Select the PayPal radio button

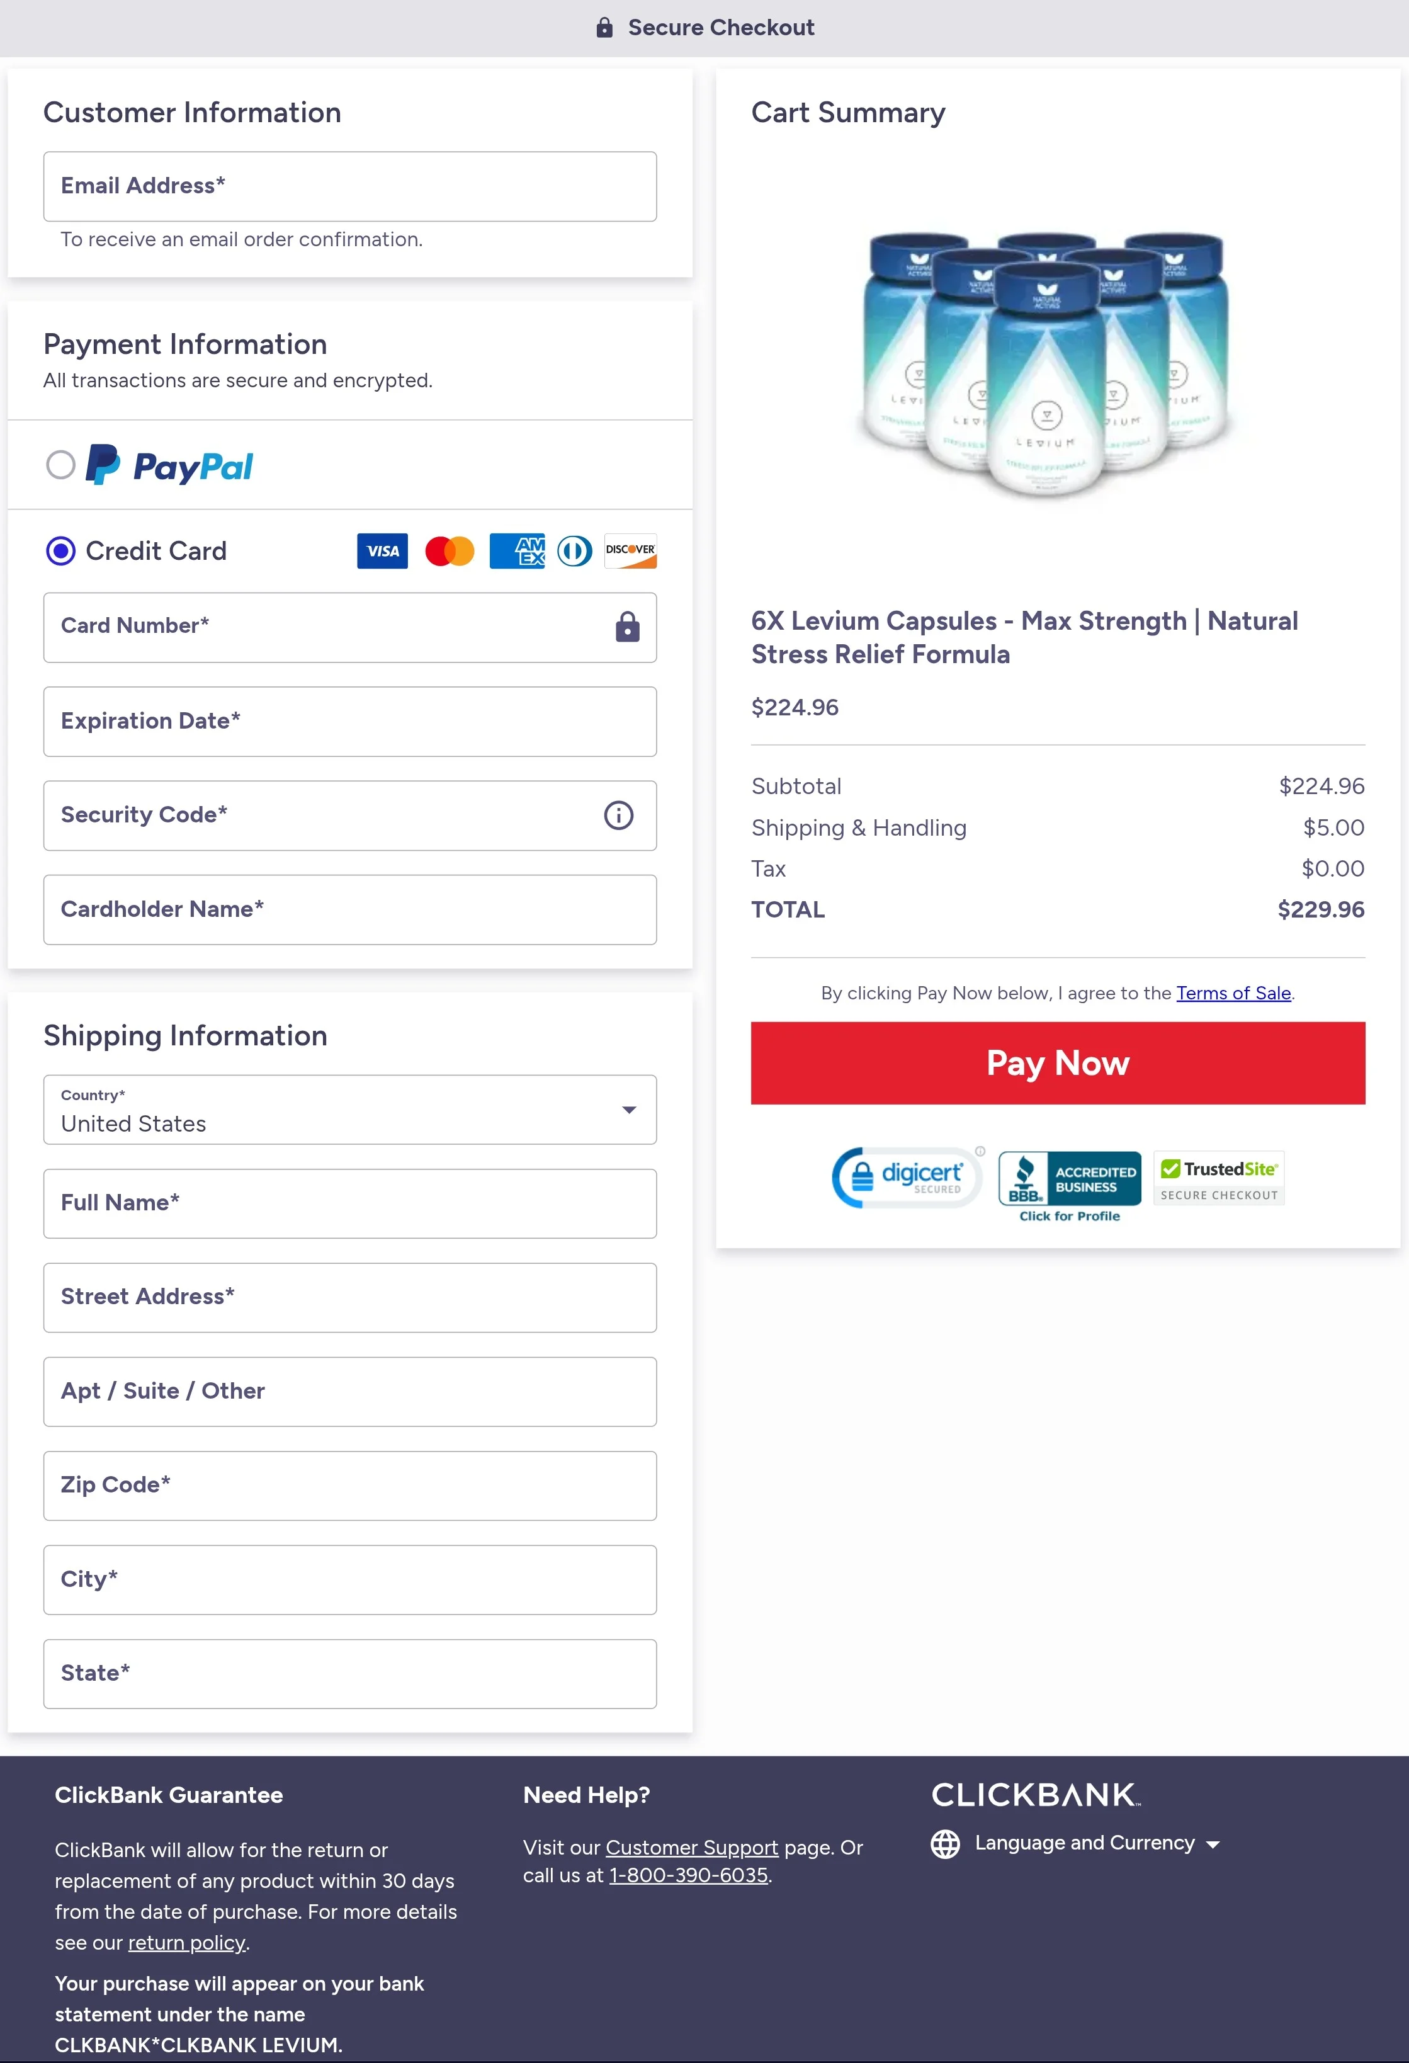pos(60,464)
